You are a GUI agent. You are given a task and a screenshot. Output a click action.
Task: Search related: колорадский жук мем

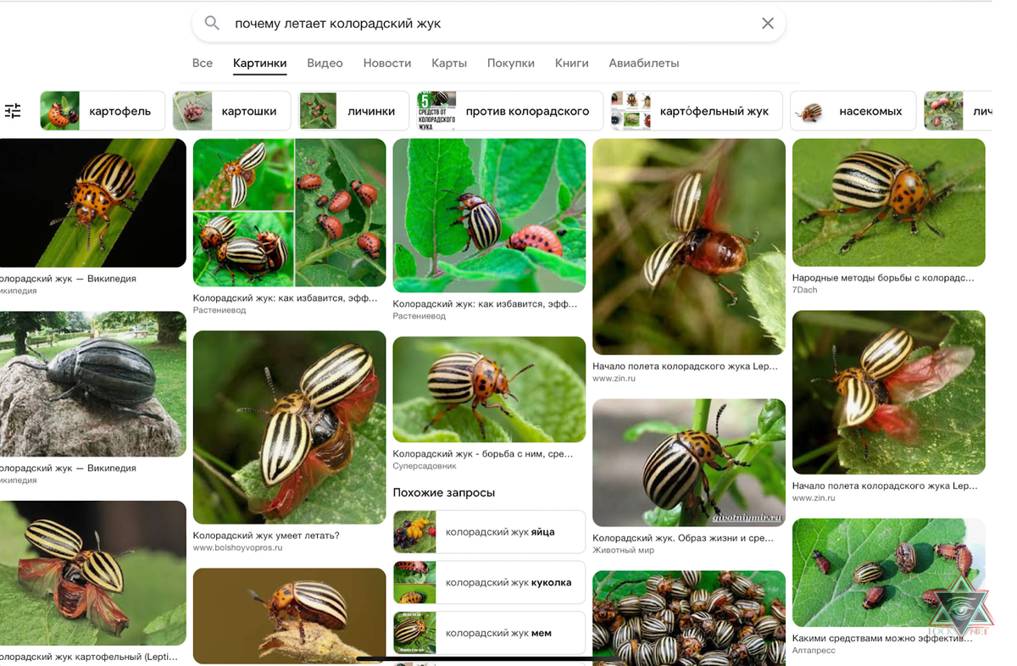click(x=489, y=633)
